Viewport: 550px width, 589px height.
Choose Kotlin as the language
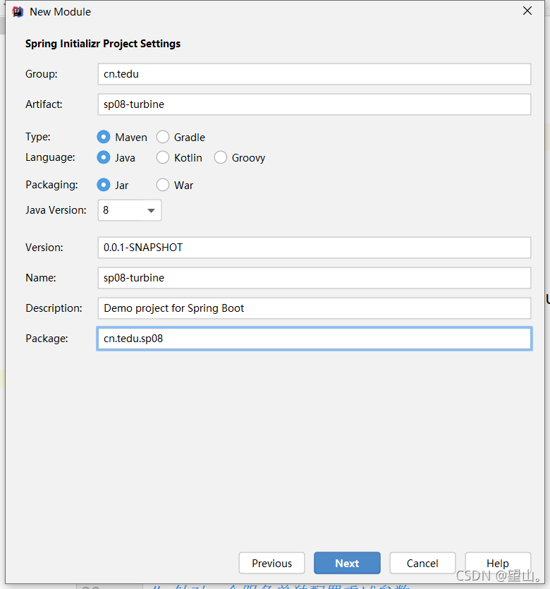pyautogui.click(x=163, y=157)
